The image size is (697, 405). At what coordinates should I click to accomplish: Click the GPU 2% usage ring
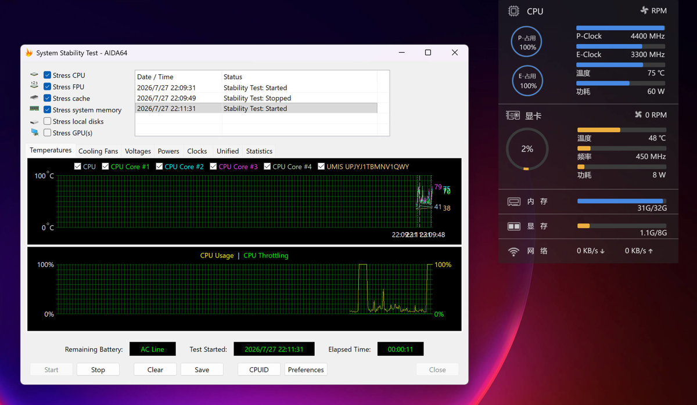[527, 149]
